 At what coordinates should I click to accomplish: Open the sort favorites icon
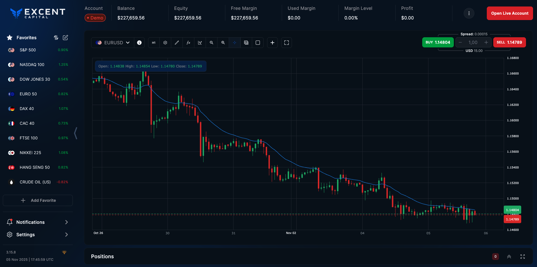click(x=56, y=38)
